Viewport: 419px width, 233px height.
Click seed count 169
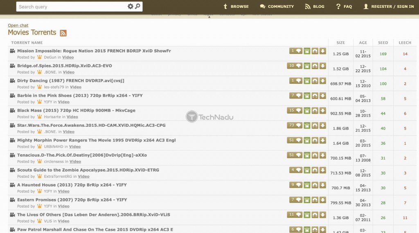point(383,54)
